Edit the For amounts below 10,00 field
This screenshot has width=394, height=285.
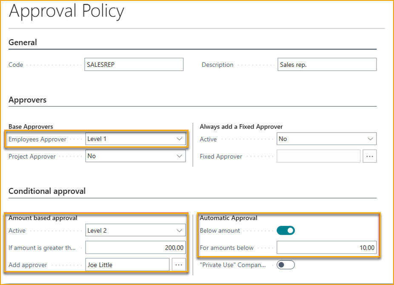(x=326, y=248)
